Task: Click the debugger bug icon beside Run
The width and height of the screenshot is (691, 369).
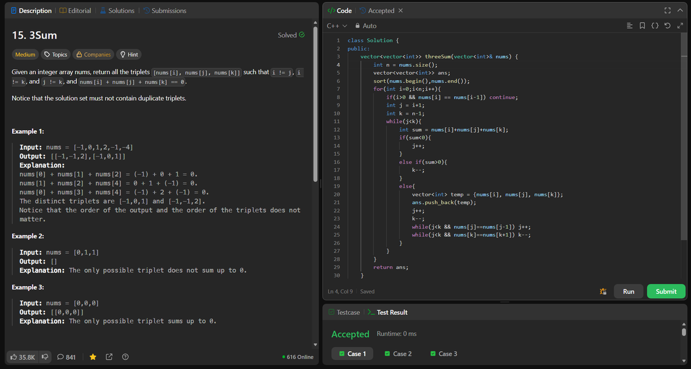Action: click(603, 291)
